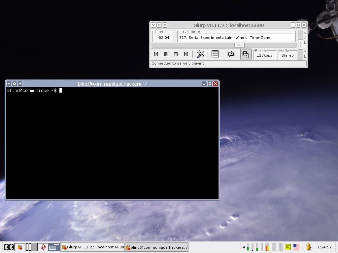The width and height of the screenshot is (338, 253).
Task: Click the Stereo mode value
Action: pyautogui.click(x=287, y=55)
